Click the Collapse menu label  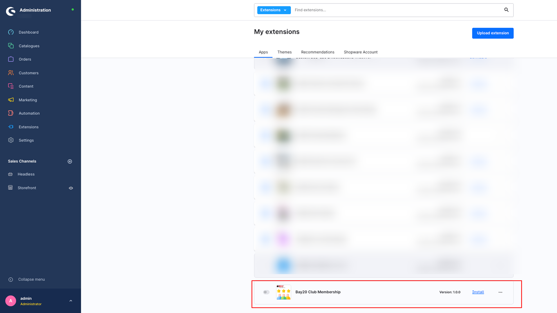pos(31,279)
